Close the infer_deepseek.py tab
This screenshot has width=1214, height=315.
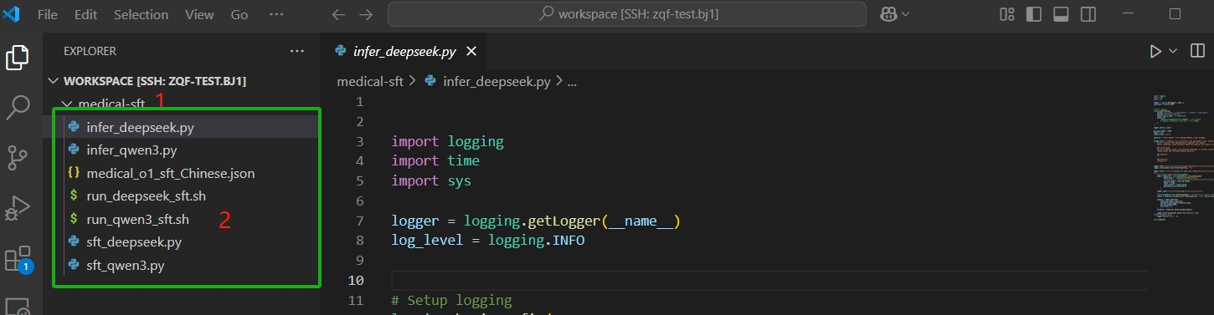pos(471,51)
